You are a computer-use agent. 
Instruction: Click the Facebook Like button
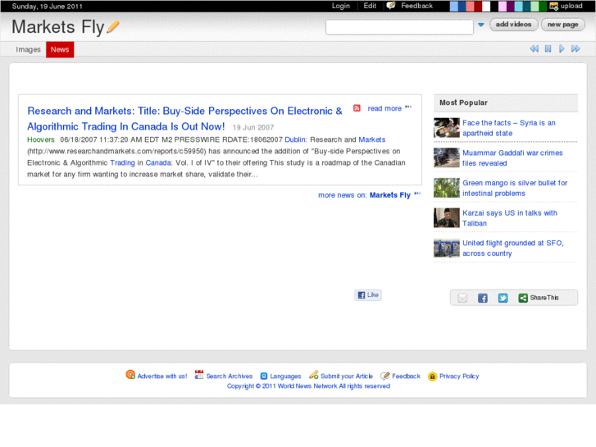pos(368,294)
